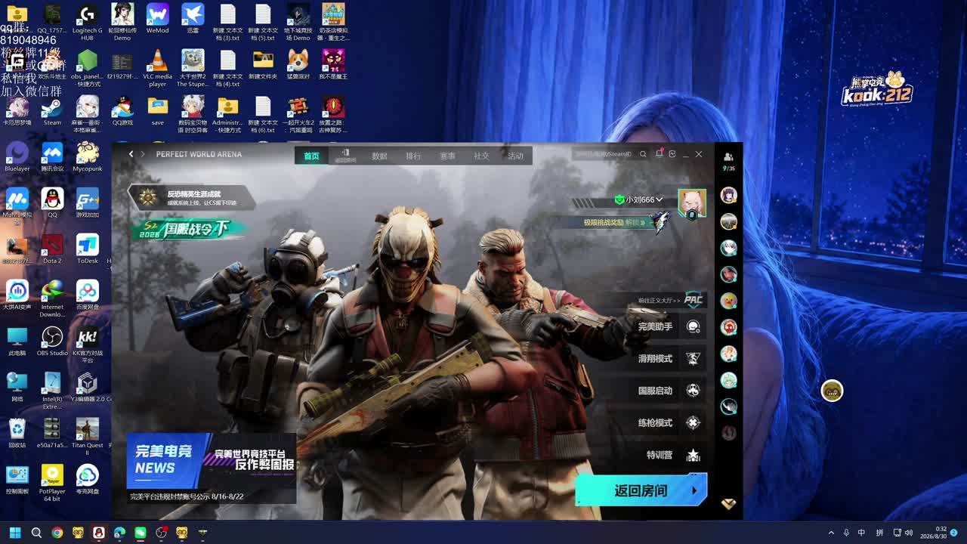Go to the PAC 正义大厅 link

point(672,300)
